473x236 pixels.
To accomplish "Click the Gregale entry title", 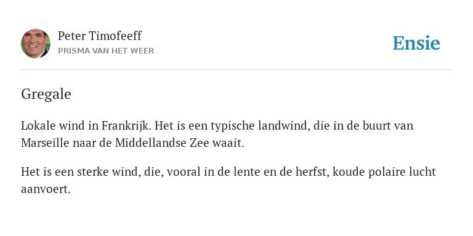I will click(46, 94).
